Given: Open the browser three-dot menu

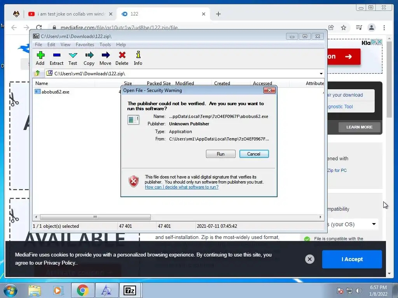Looking at the screenshot, I should 384,28.
